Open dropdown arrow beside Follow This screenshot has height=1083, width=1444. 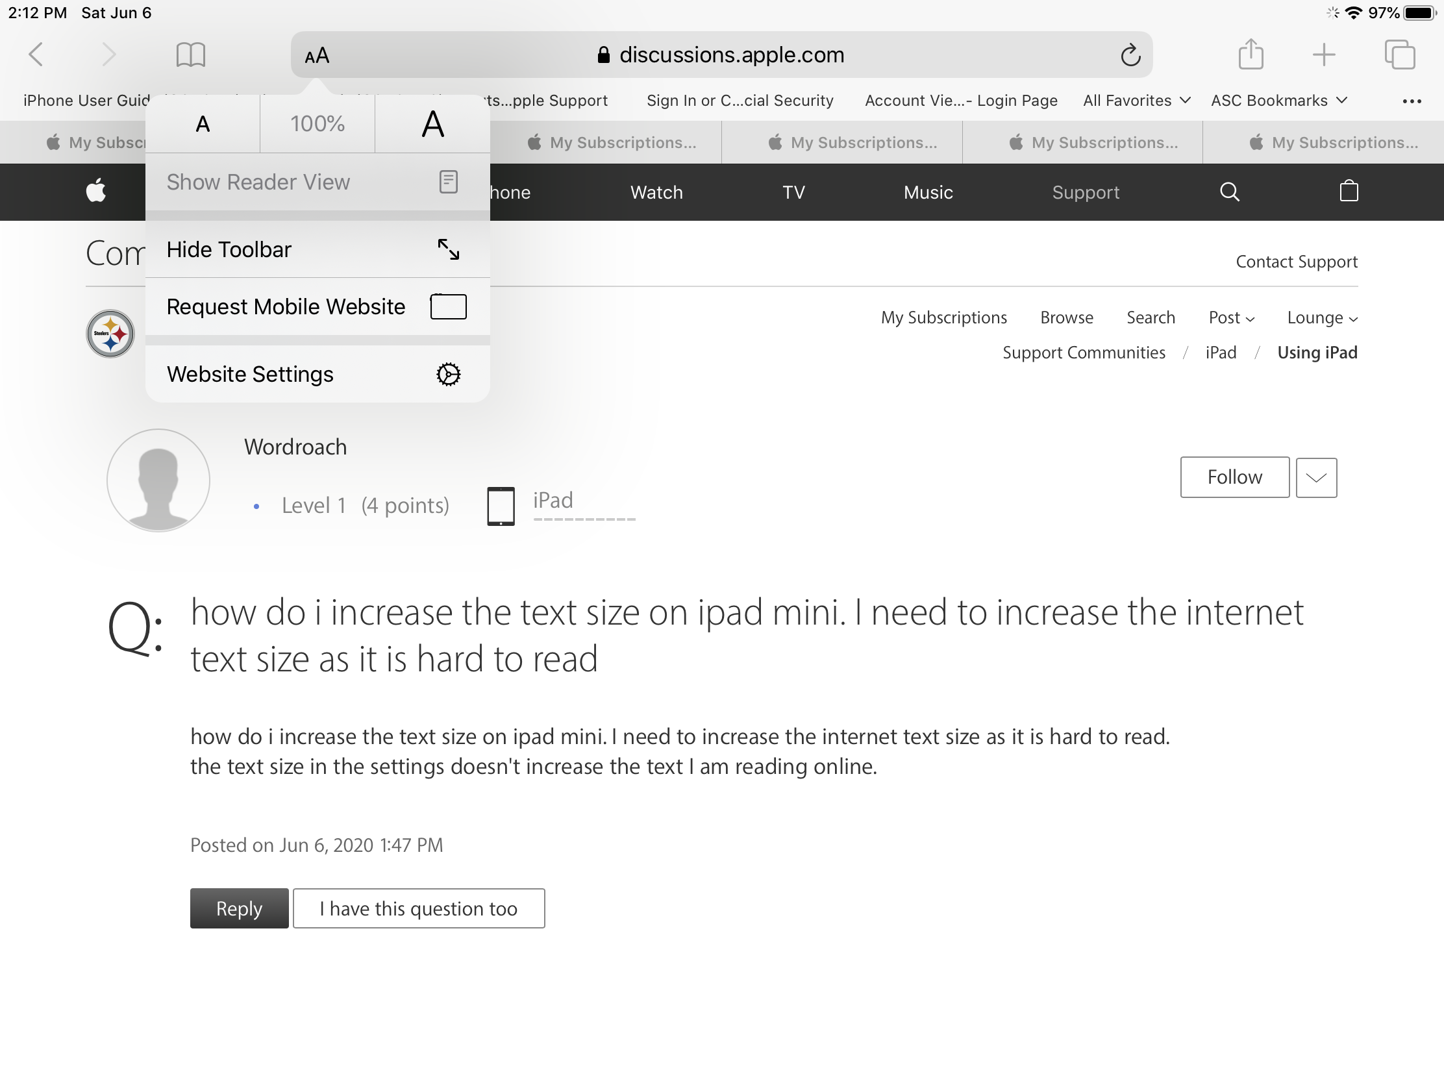pyautogui.click(x=1315, y=478)
